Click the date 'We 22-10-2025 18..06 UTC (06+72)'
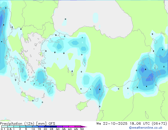Image resolution: width=168 pixels, height=130 pixels. [x=132, y=124]
